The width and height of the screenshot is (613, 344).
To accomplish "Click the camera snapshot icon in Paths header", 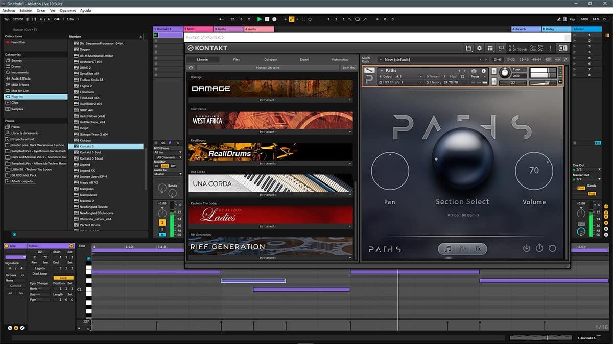I will (474, 71).
